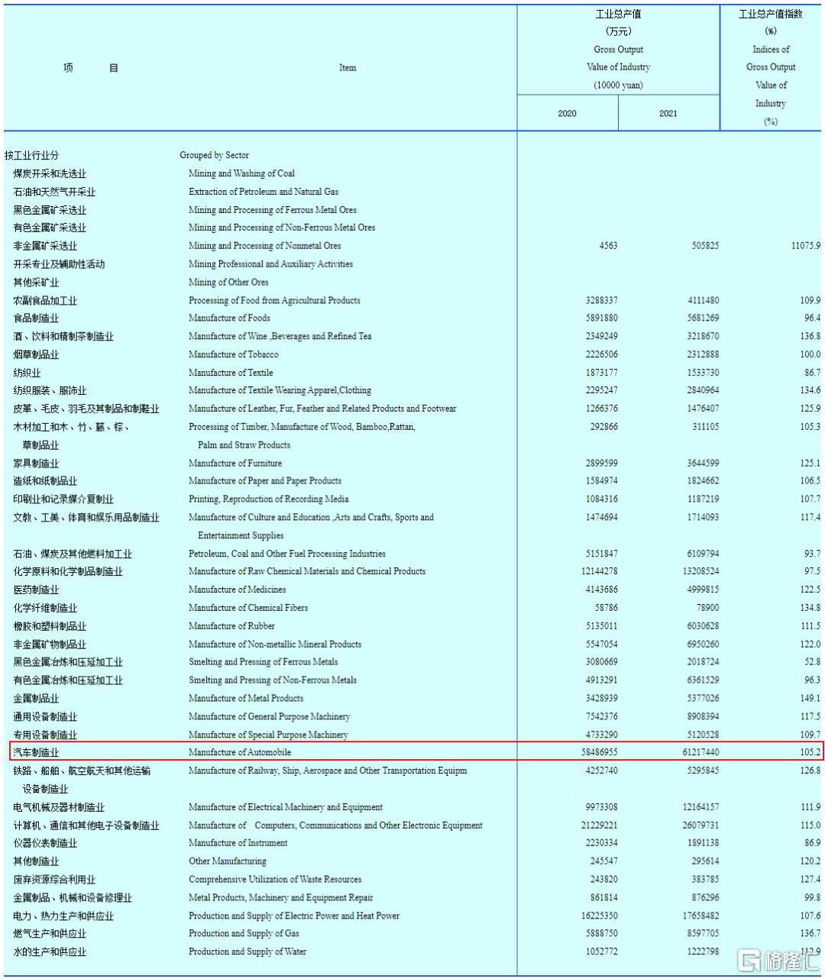Viewport: 825px width, 979px height.
Task: Click 'Smelting and Pressing of Ferrous Metals'
Action: point(264,662)
